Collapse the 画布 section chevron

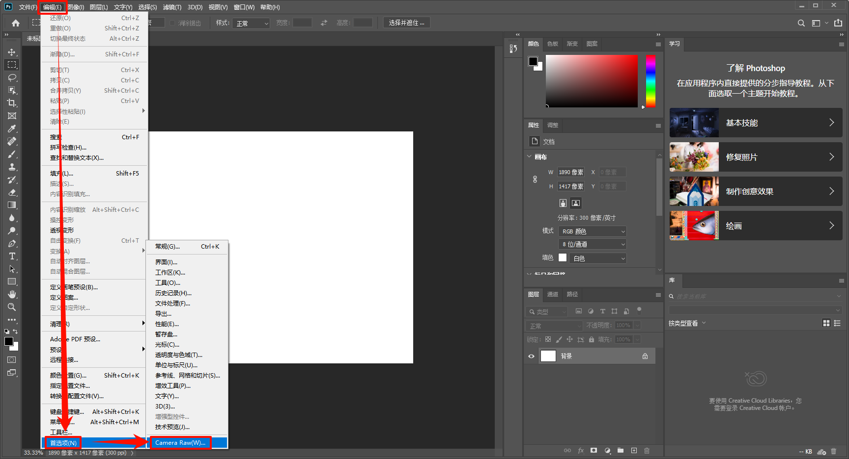529,157
